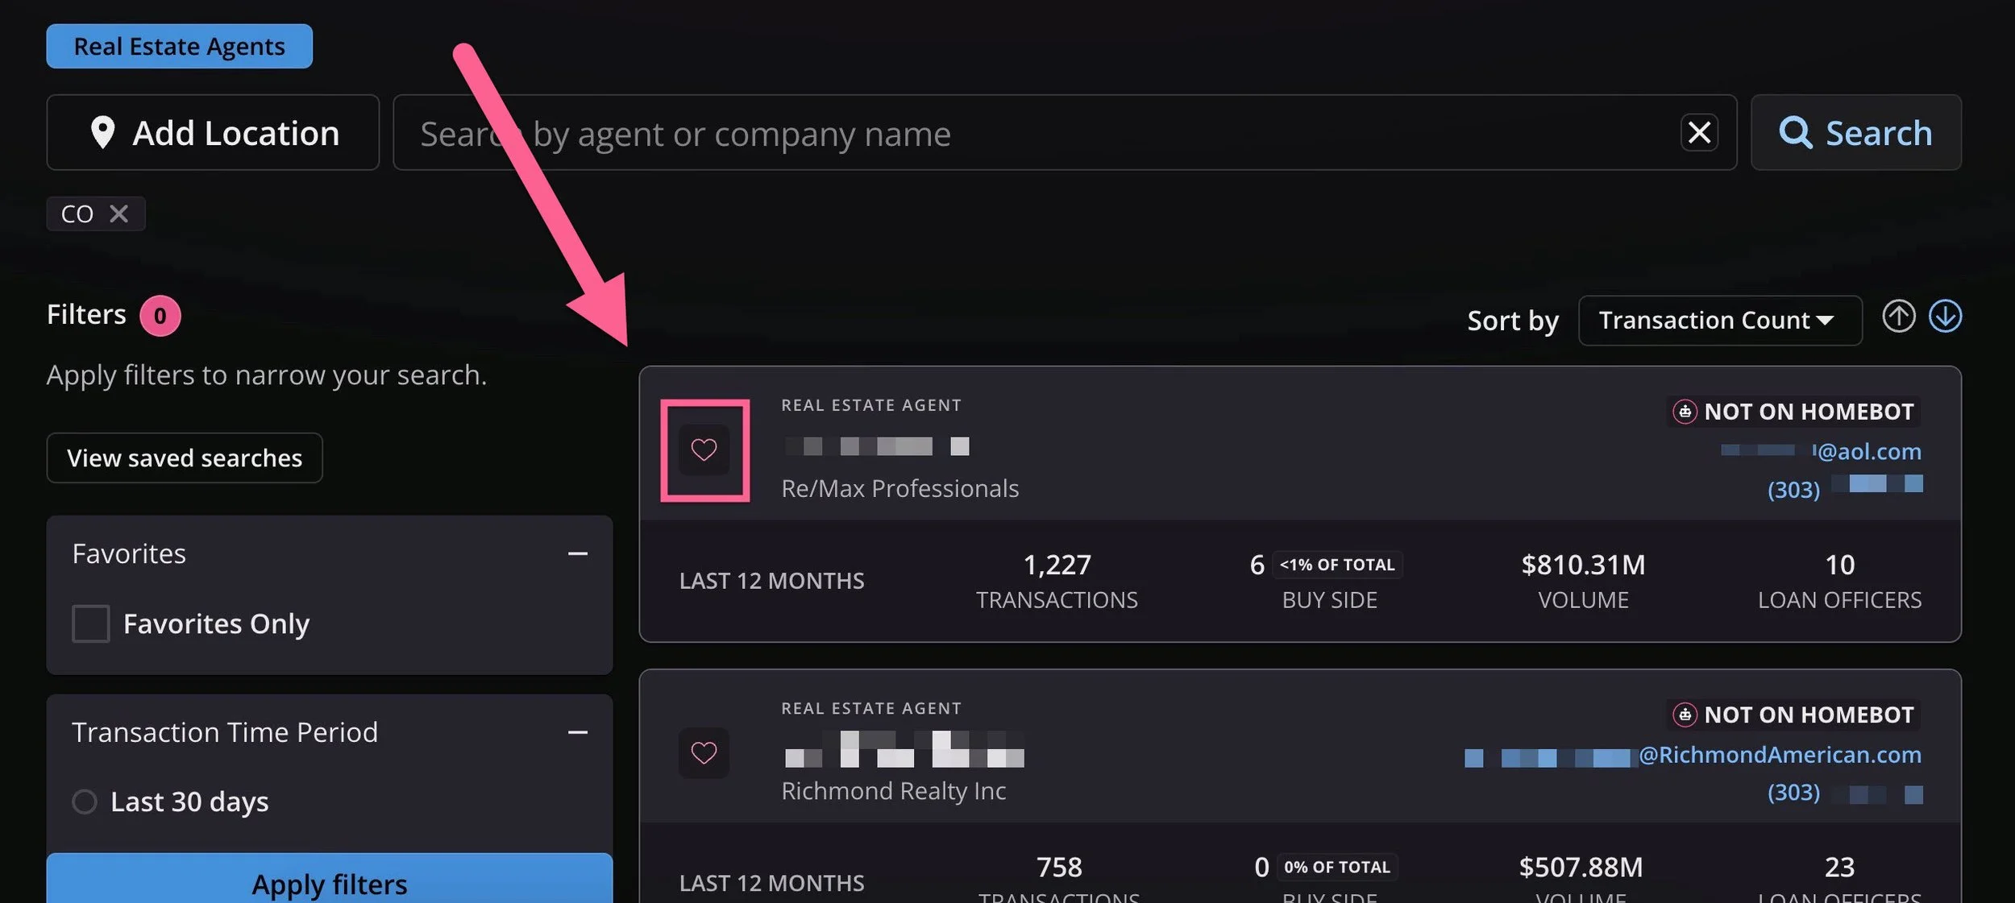Viewport: 2015px width, 903px height.
Task: Favorite the Re/Max Professionals agent heart icon
Action: click(704, 449)
